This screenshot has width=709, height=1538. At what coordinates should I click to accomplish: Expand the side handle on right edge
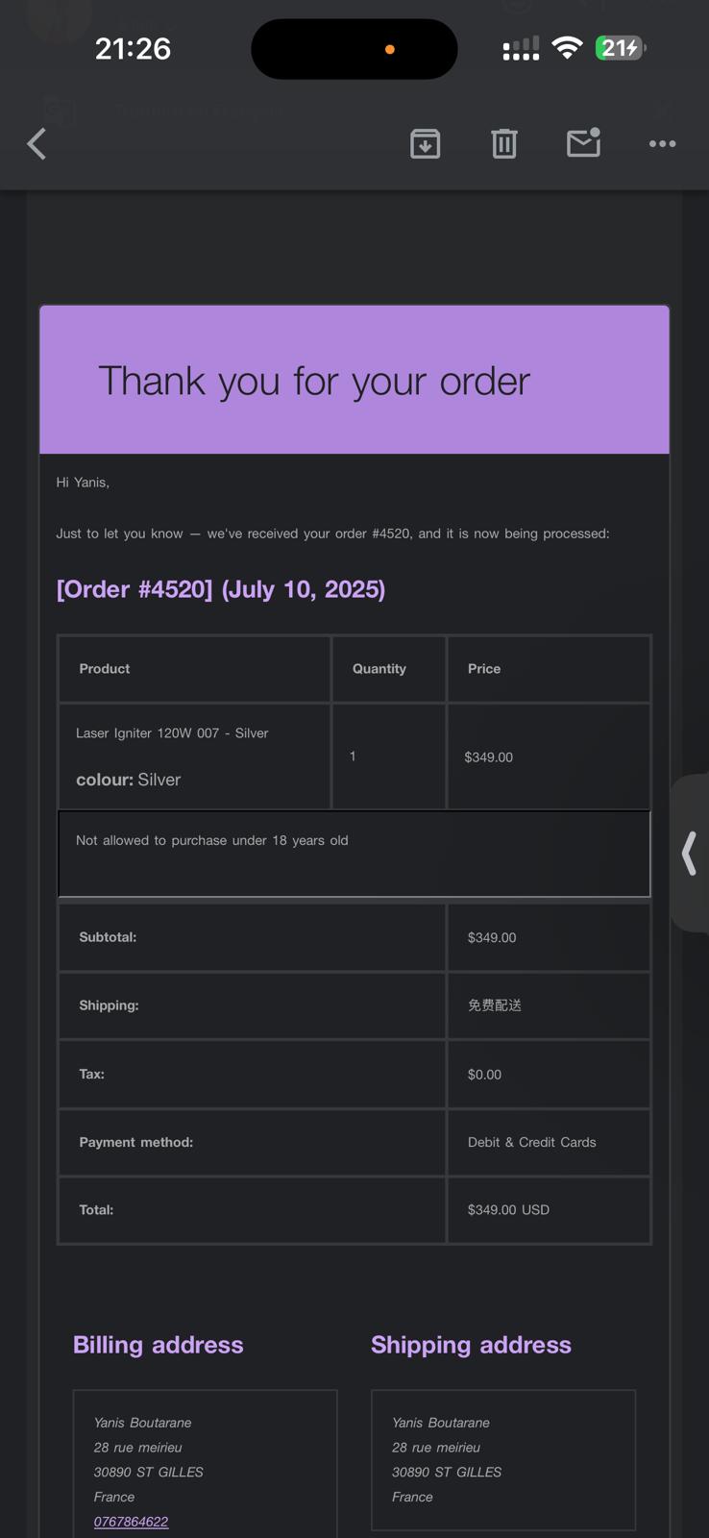(x=690, y=854)
